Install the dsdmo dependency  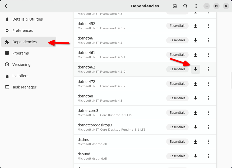(x=196, y=141)
